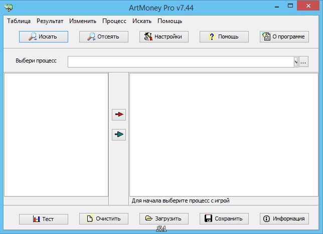This screenshot has height=234, width=323.
Task: Click the ArtMoney icon in title bar
Action: click(x=9, y=7)
